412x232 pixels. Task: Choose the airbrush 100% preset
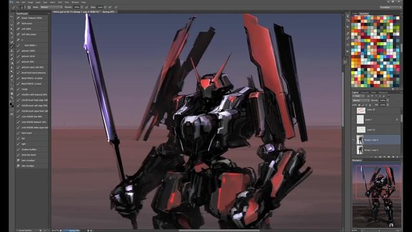click(x=32, y=51)
